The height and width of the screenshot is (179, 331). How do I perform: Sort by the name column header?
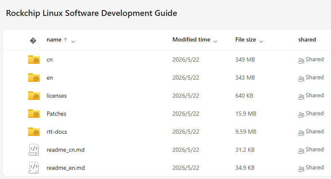pyautogui.click(x=54, y=40)
